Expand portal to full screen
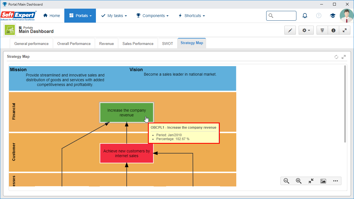Viewport: 354px width, 199px height. pos(344,30)
